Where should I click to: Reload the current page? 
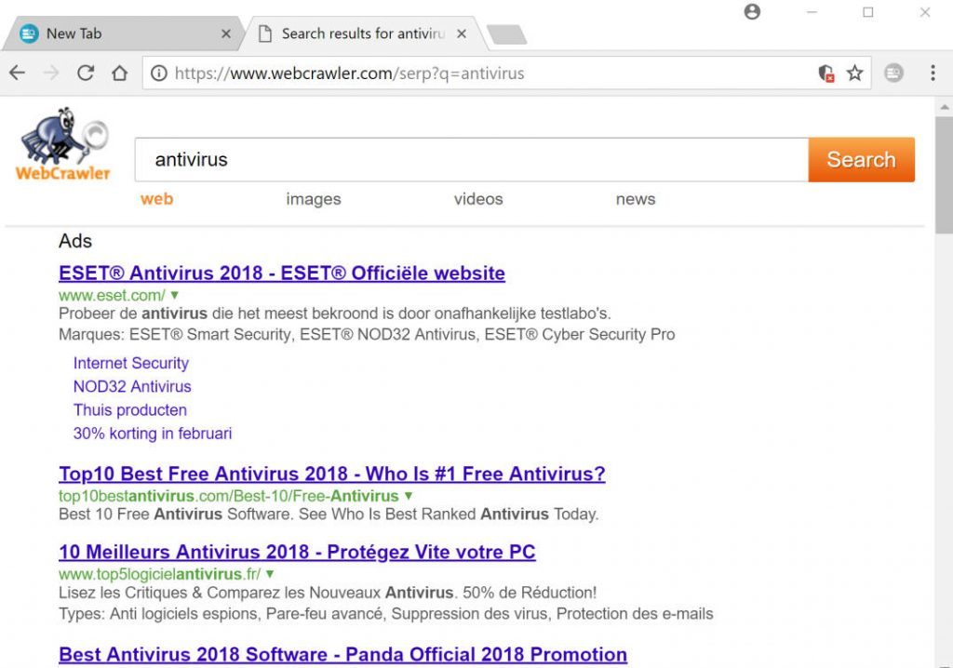point(86,73)
